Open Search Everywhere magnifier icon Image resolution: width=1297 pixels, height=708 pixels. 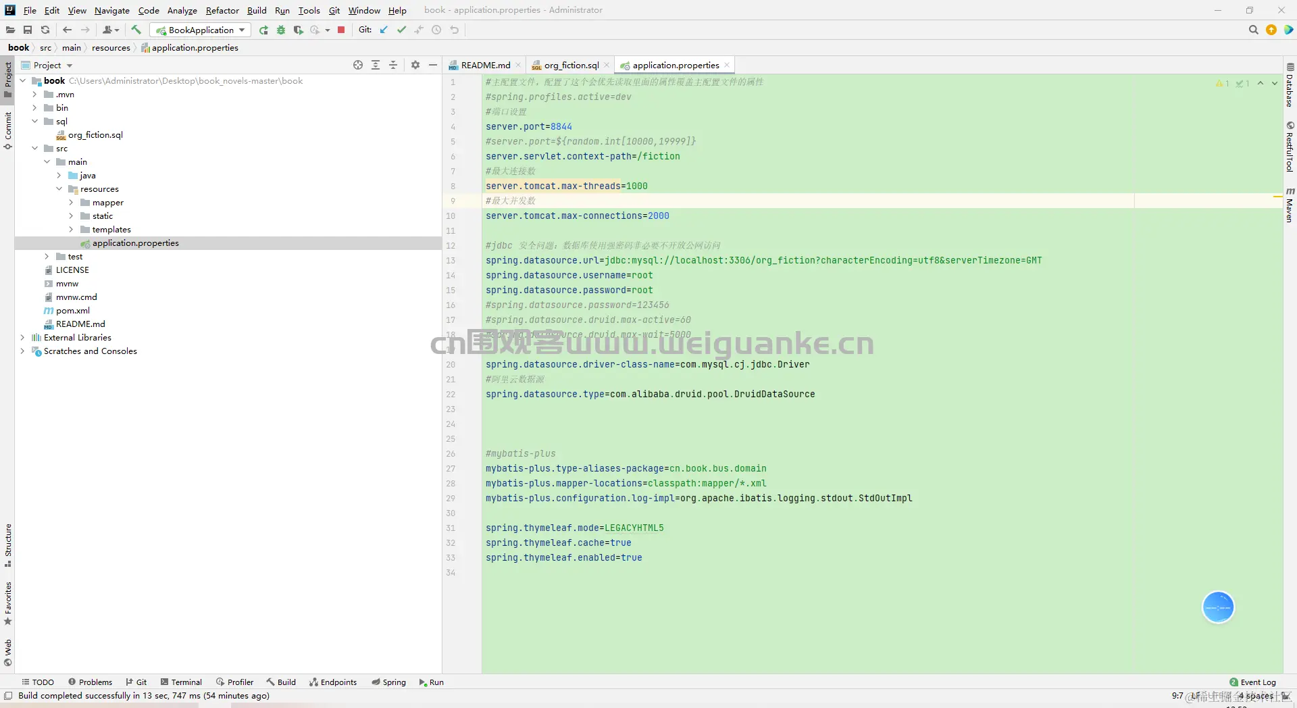click(1253, 30)
